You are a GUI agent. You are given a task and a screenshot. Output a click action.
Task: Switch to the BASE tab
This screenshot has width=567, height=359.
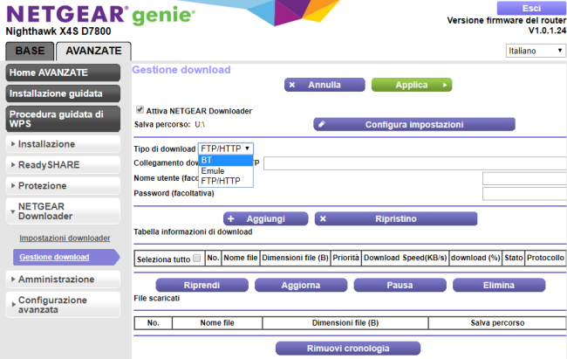[30, 51]
